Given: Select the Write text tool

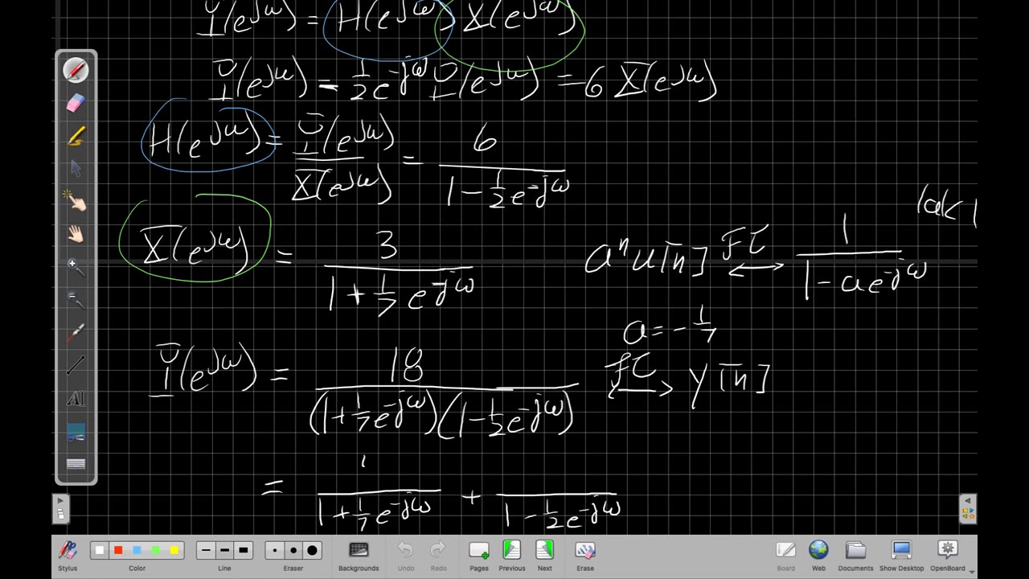Looking at the screenshot, I should 76,399.
